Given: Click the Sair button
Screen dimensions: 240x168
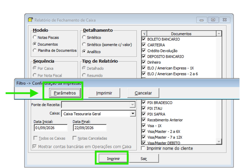Looking at the screenshot, I should point(144,158).
